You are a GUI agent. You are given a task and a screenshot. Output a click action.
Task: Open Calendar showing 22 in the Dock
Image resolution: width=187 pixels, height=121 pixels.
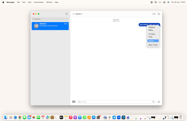pyautogui.click(x=43, y=117)
